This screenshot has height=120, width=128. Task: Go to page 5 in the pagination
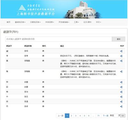(84, 116)
